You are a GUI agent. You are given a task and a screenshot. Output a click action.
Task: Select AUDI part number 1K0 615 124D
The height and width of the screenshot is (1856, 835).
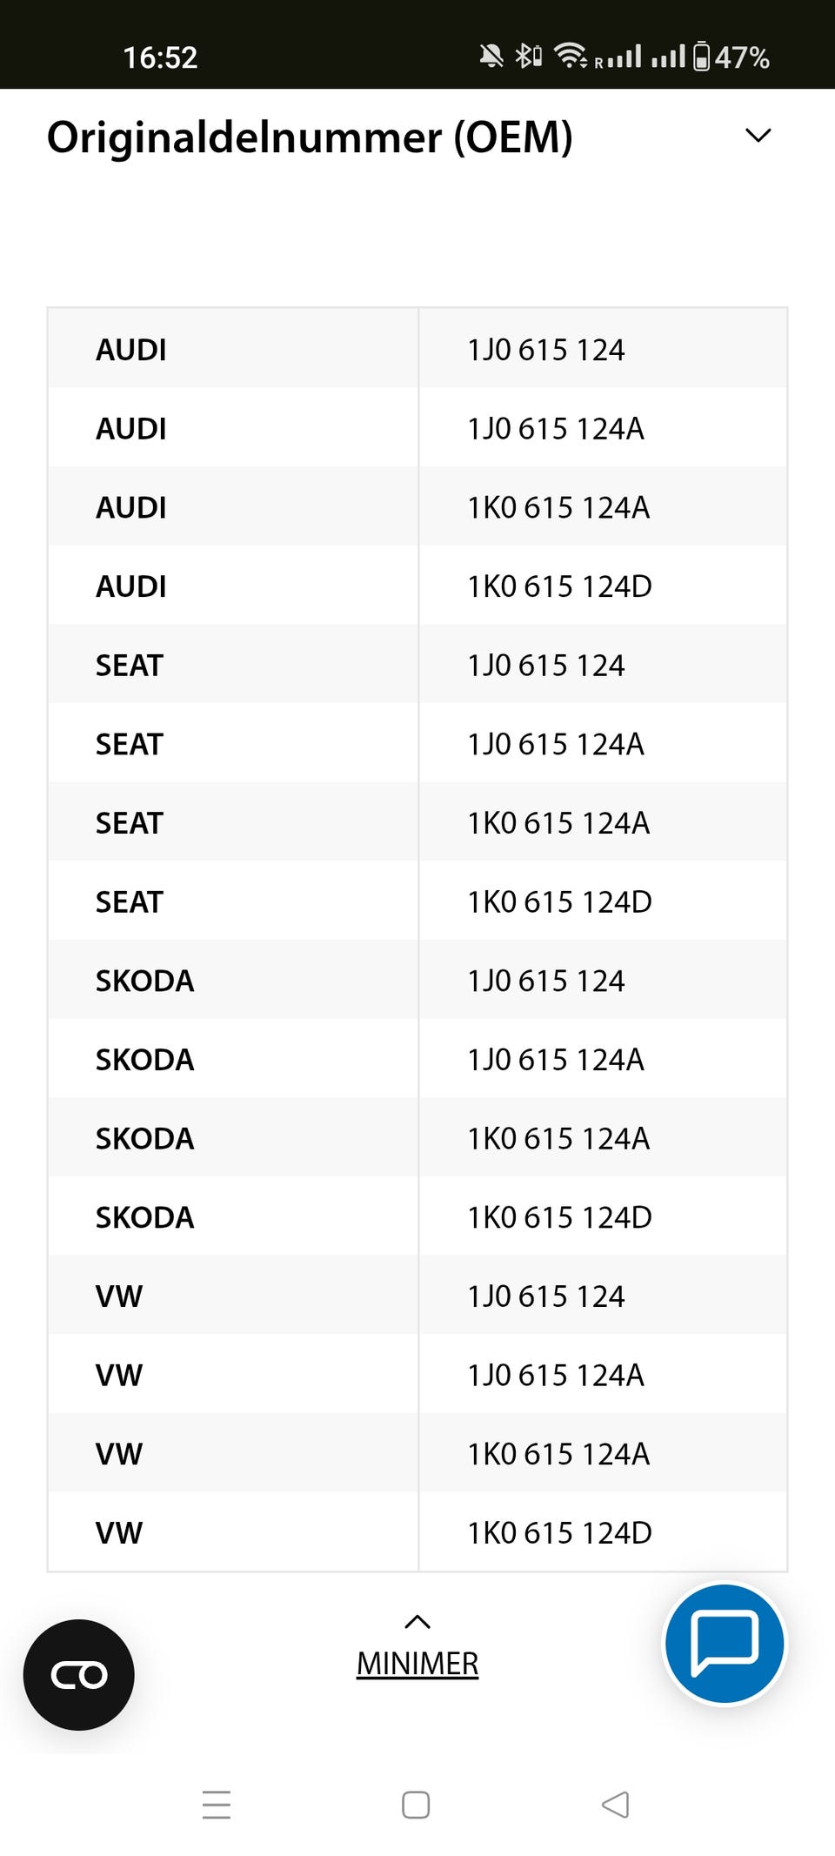pos(560,586)
